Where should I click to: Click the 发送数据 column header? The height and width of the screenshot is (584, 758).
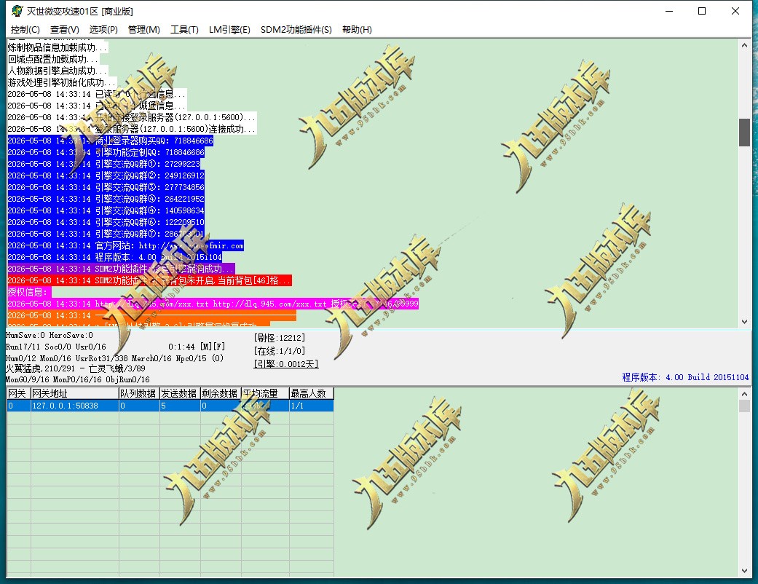[180, 393]
